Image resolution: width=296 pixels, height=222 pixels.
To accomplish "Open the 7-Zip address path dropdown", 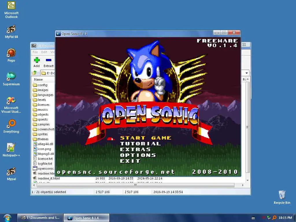I will pyautogui.click(x=247, y=73).
